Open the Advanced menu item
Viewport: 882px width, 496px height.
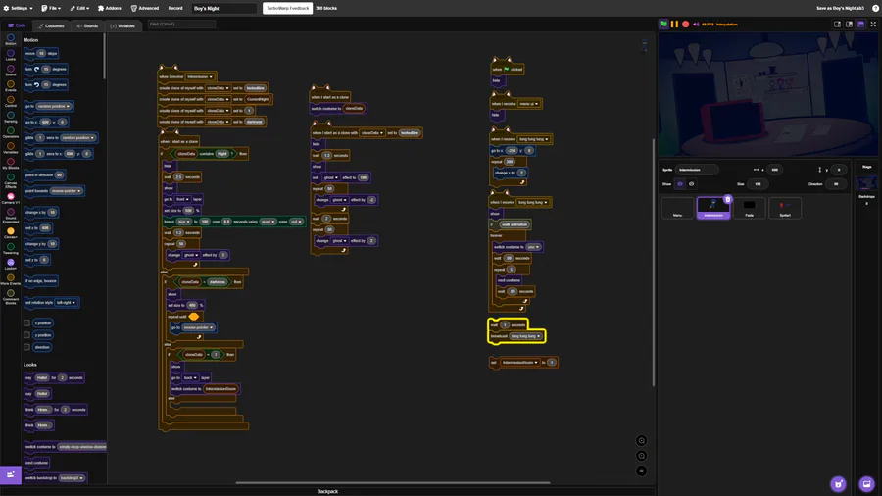(x=145, y=8)
